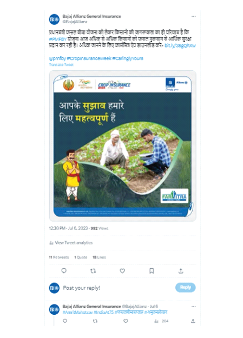This screenshot has width=243, height=338.
Task: Like the main tweet with heart icon
Action: pyautogui.click(x=122, y=271)
